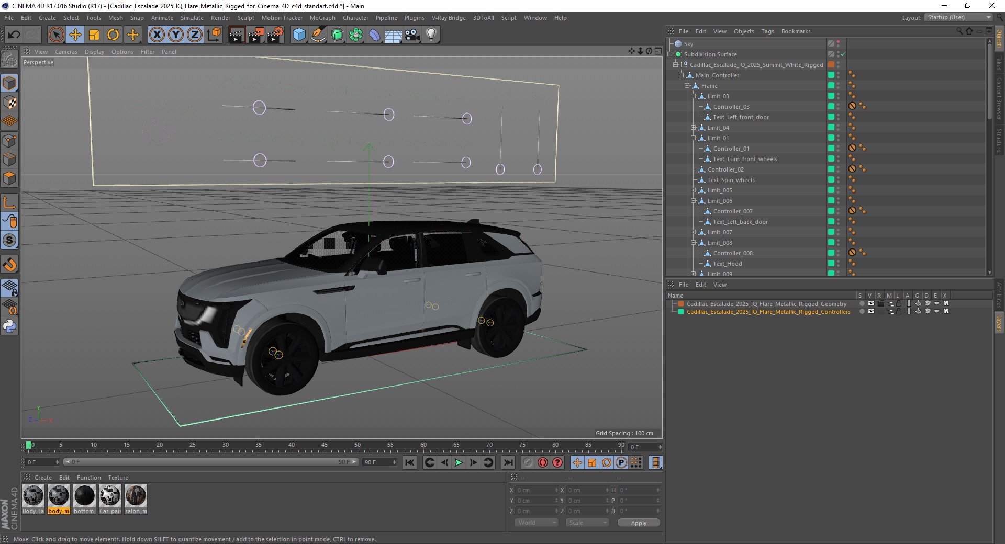Open the World coordinate dropdown
This screenshot has width=1005, height=544.
coord(537,523)
